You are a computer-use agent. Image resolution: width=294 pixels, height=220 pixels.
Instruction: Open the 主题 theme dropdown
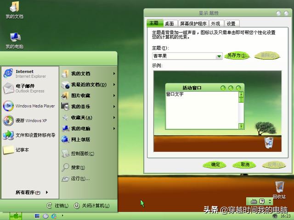(x=219, y=56)
